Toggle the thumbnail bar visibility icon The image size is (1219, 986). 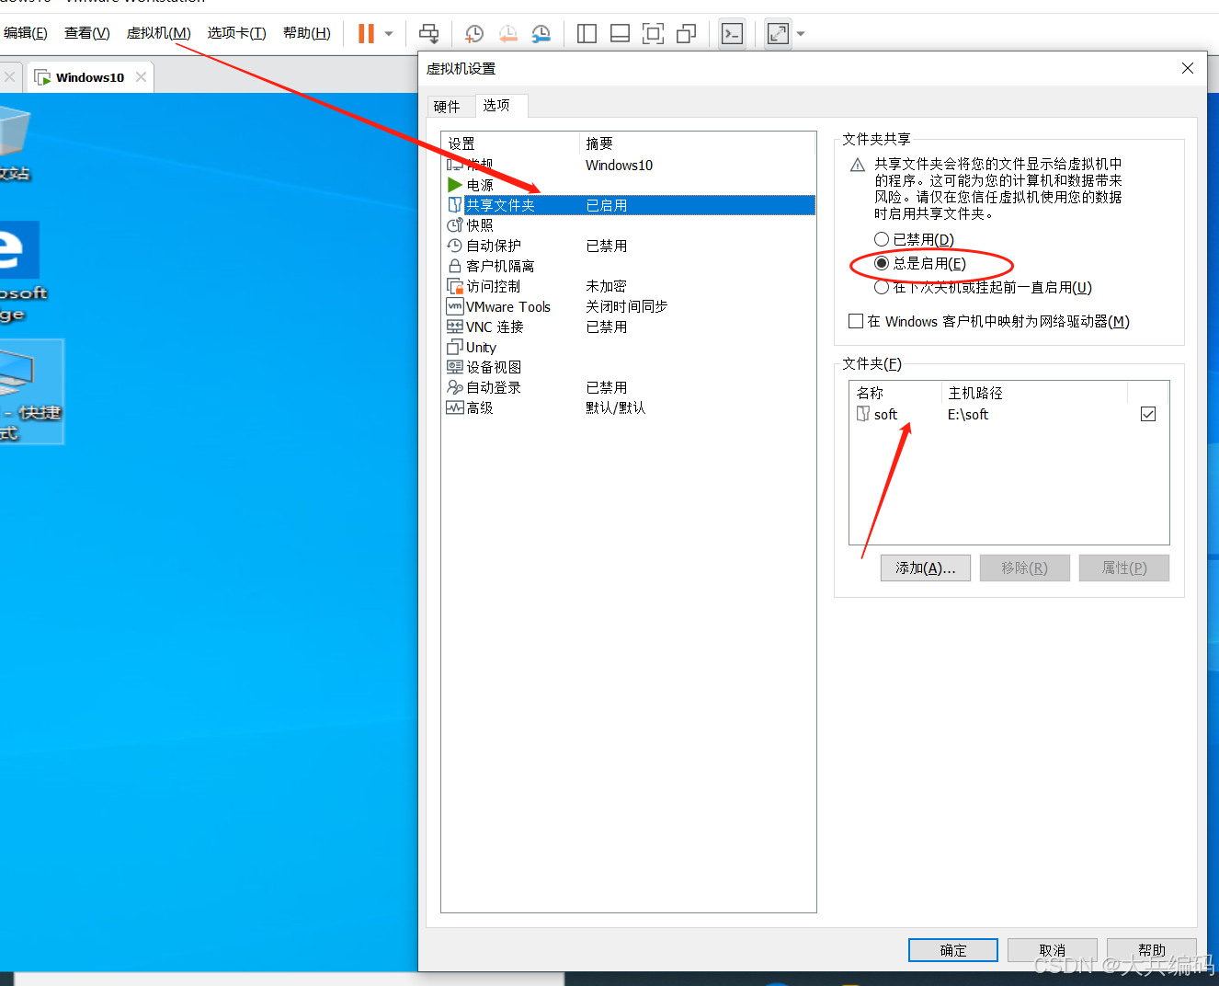tap(620, 33)
